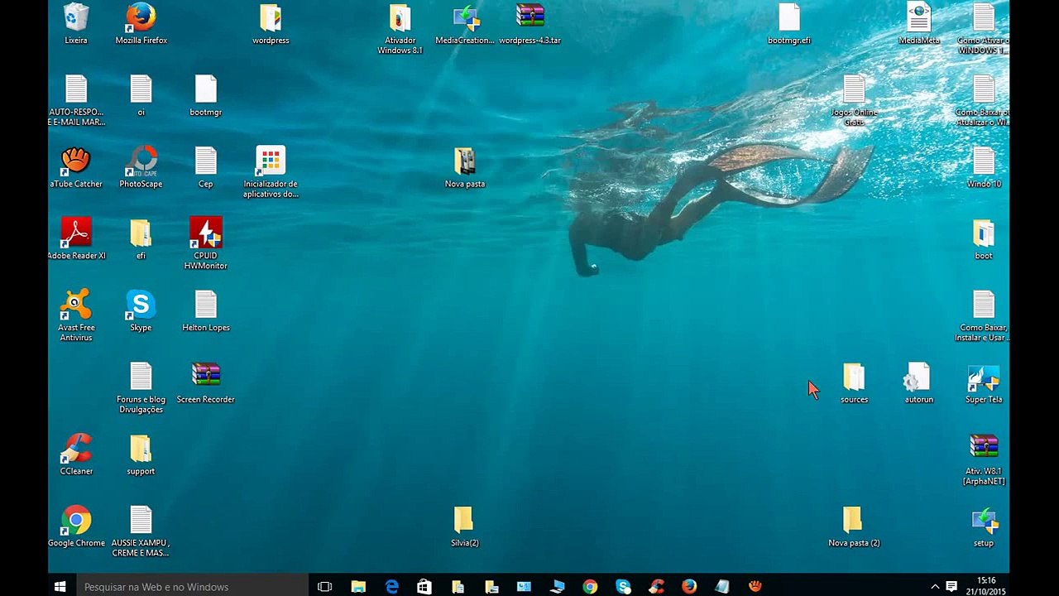Expand the hidden system tray icons arrow
Screen dimensions: 1059x596
pos(935,586)
